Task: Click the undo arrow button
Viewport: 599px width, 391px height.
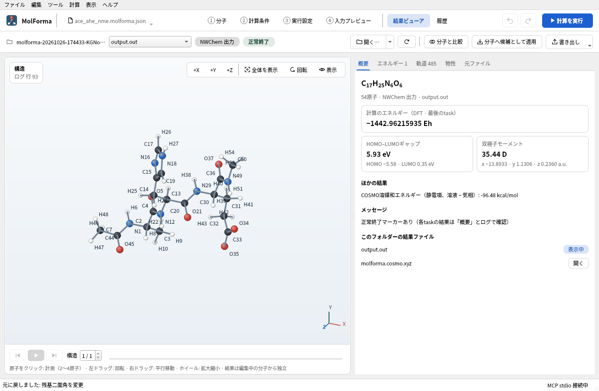Action: coord(510,20)
